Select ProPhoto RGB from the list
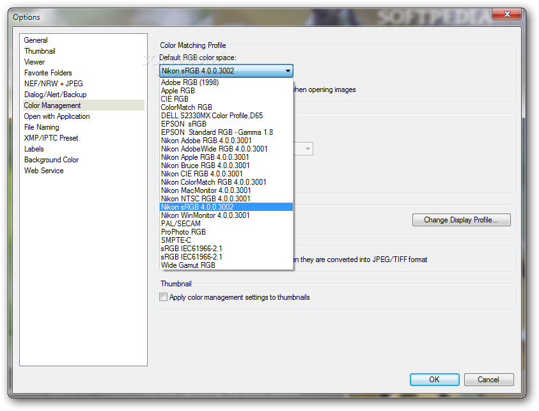 tap(226, 232)
